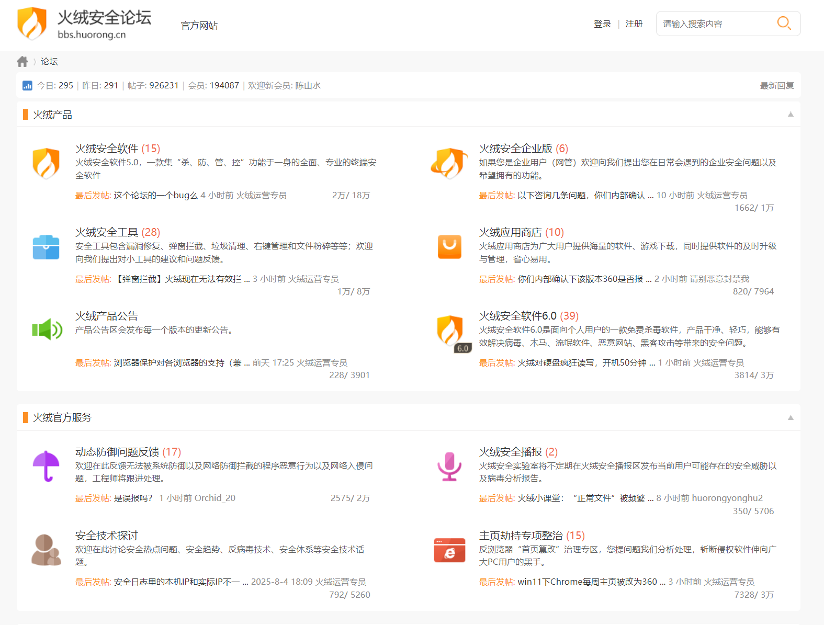Click the blue toolbox icon for 火绒安全工具
Image resolution: width=824 pixels, height=625 pixels.
[x=46, y=247]
